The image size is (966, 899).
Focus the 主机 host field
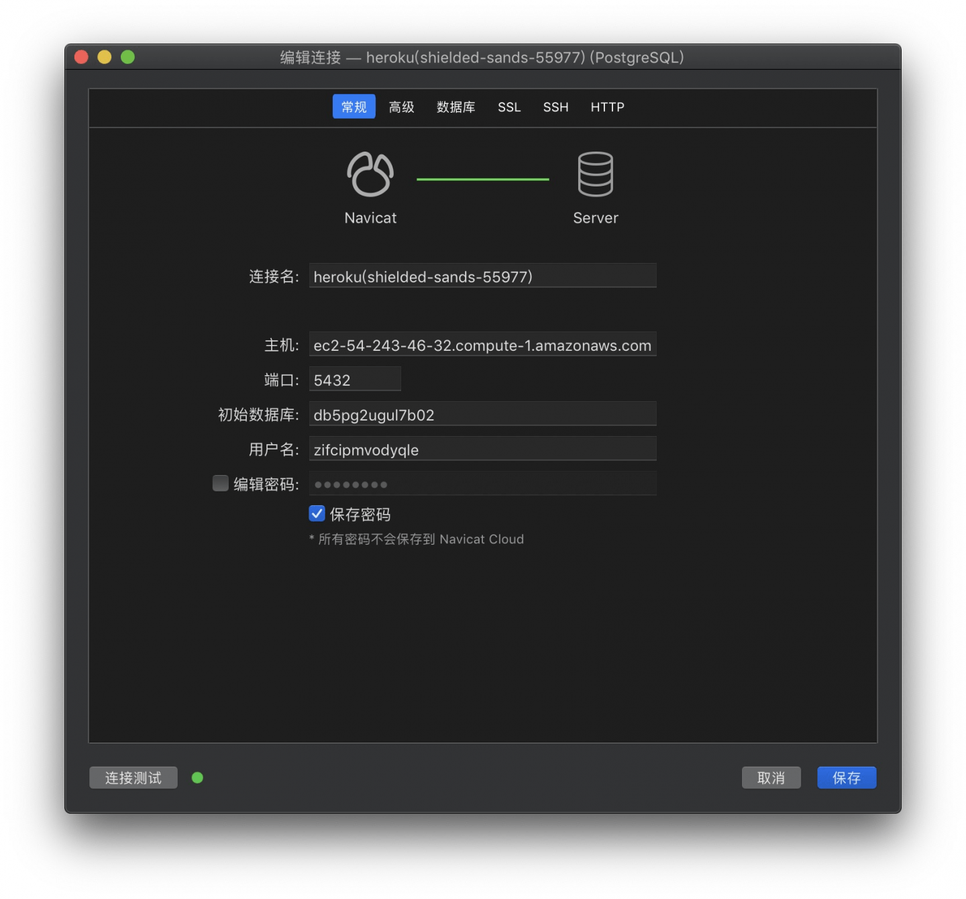[x=482, y=345]
